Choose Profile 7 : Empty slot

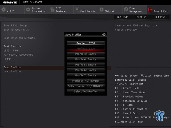(x=85, y=75)
